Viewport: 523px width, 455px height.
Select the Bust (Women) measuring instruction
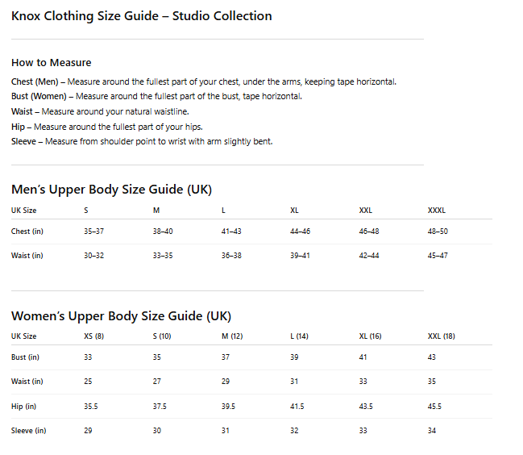coord(156,97)
